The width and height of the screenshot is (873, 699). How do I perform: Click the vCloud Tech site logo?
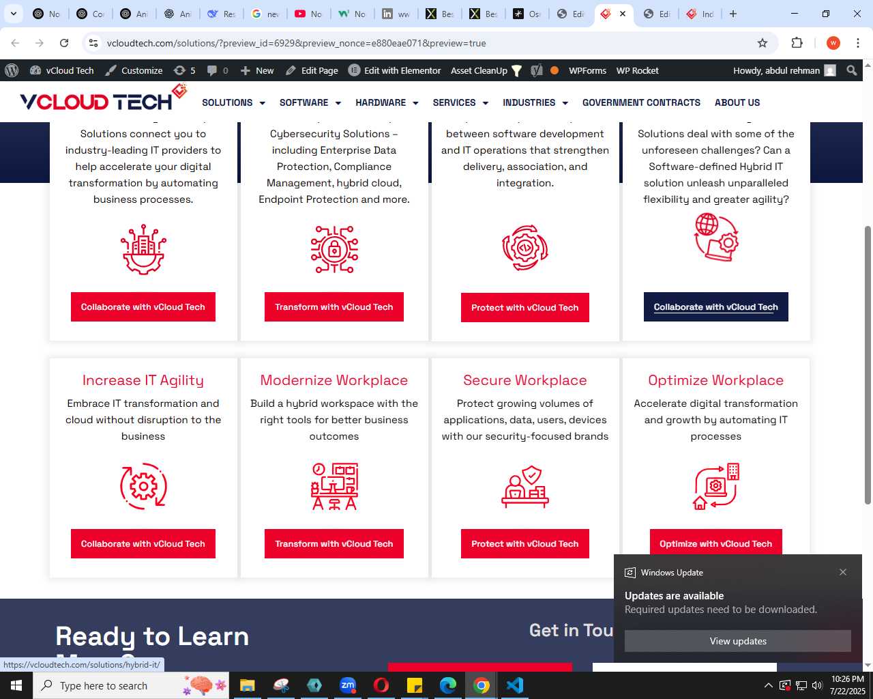103,99
